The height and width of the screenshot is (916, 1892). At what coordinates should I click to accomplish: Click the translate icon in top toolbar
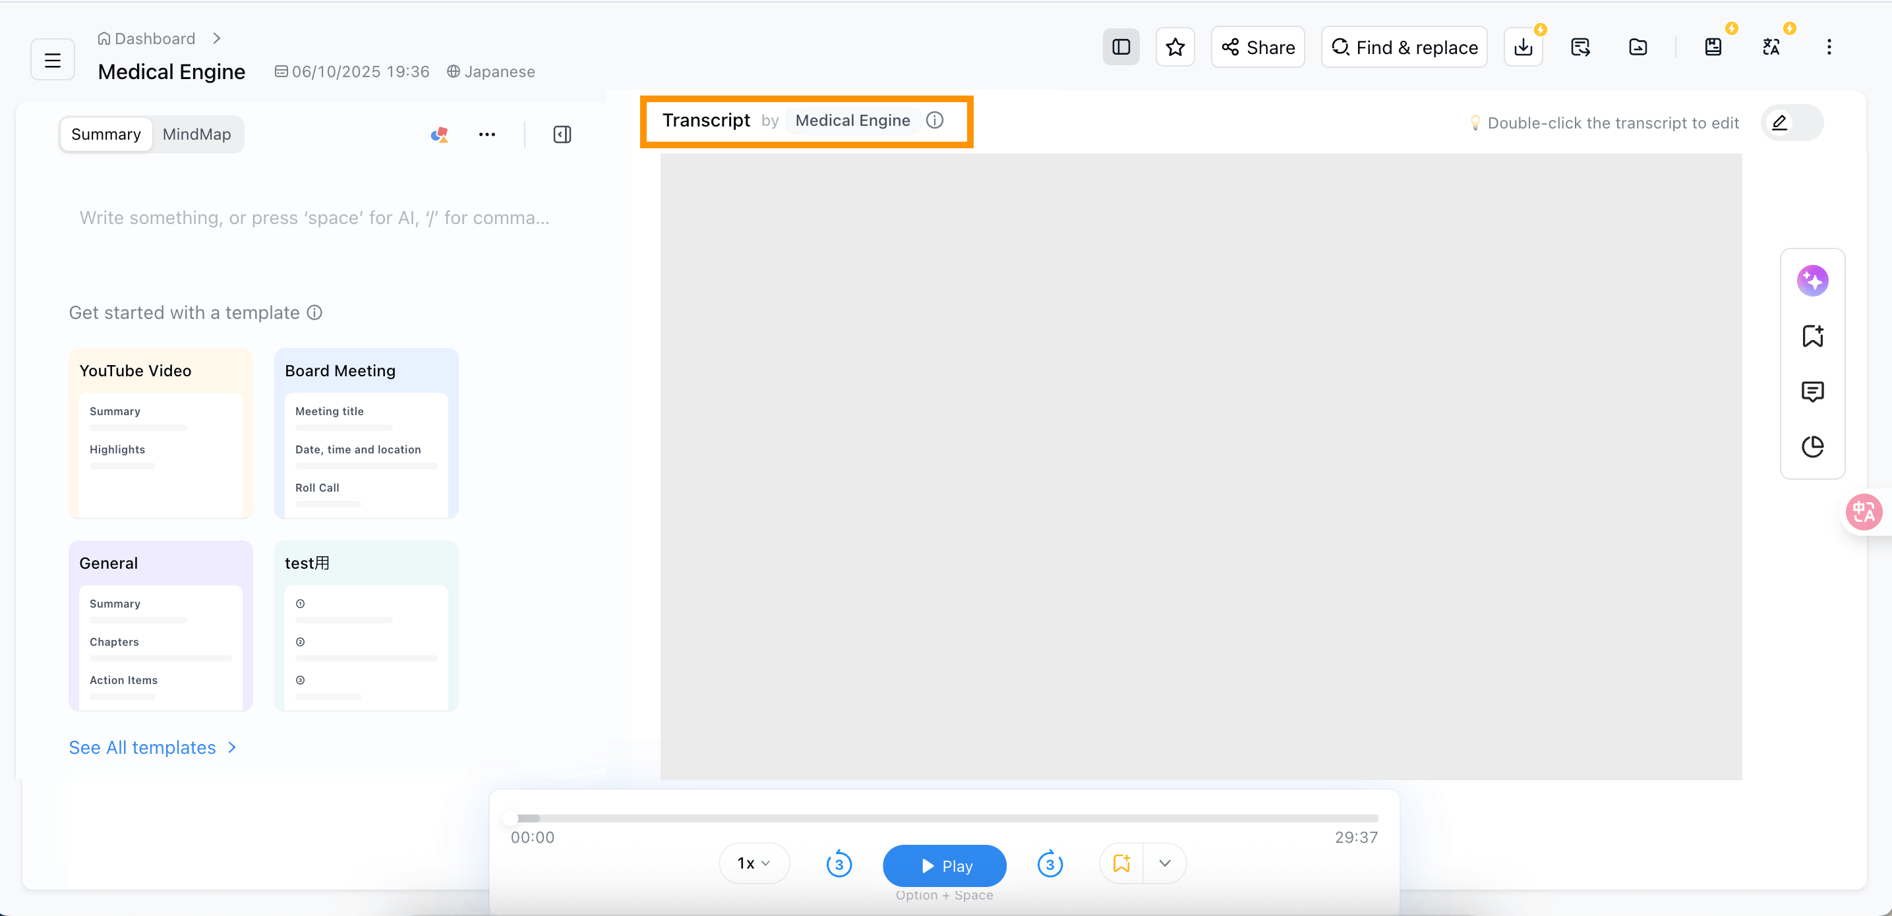[x=1771, y=47]
